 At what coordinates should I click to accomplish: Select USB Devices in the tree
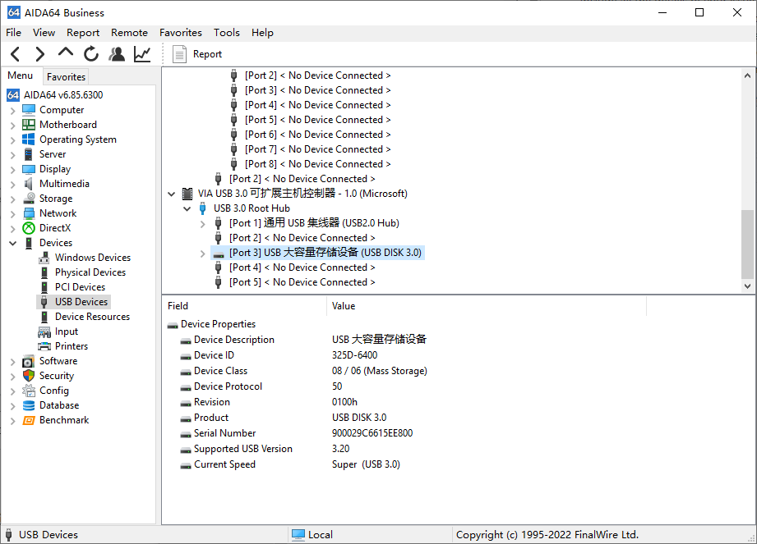tap(81, 302)
